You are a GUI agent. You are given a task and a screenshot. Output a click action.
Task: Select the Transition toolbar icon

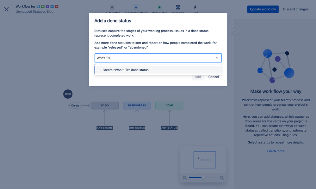pos(178,8)
